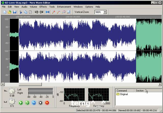Adjust the 0 % lower knob
The width and height of the screenshot is (163, 113).
(12, 102)
